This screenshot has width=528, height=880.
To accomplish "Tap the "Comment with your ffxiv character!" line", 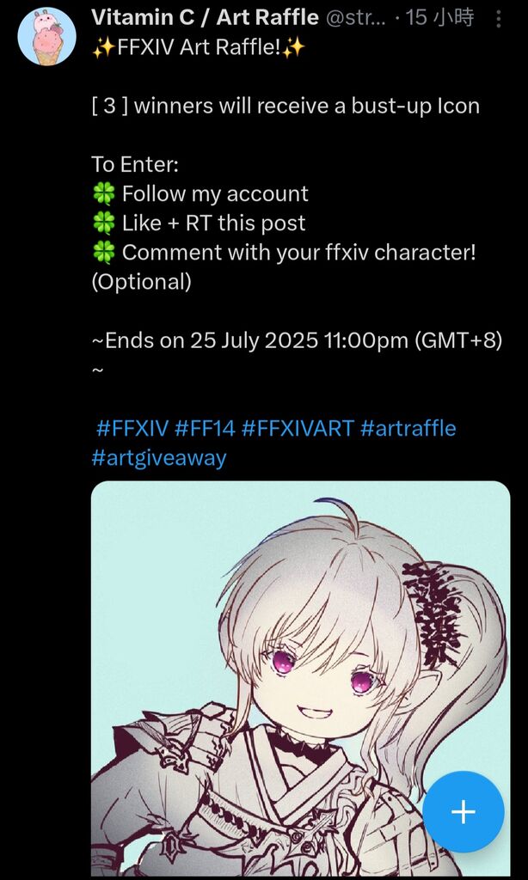I will point(284,253).
